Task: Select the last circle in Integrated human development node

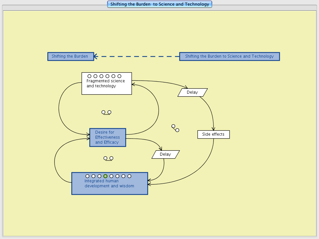Action: 129,176
